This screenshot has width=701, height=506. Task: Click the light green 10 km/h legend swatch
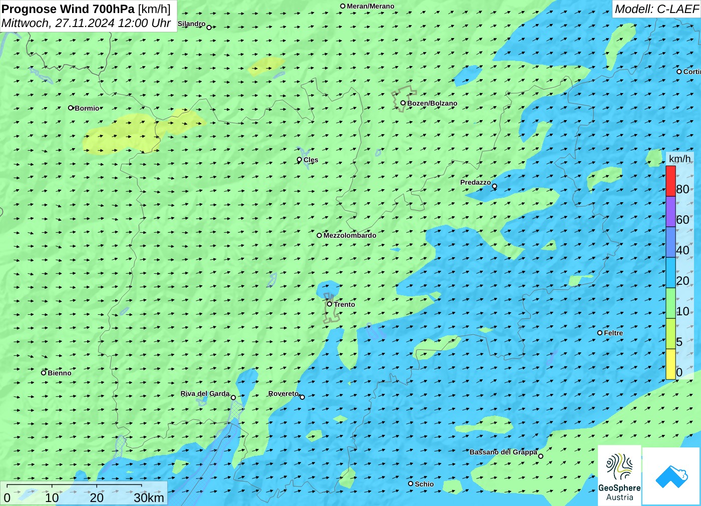tap(670, 303)
